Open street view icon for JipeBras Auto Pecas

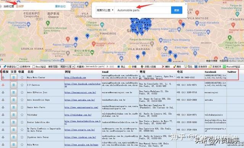coord(14,137)
